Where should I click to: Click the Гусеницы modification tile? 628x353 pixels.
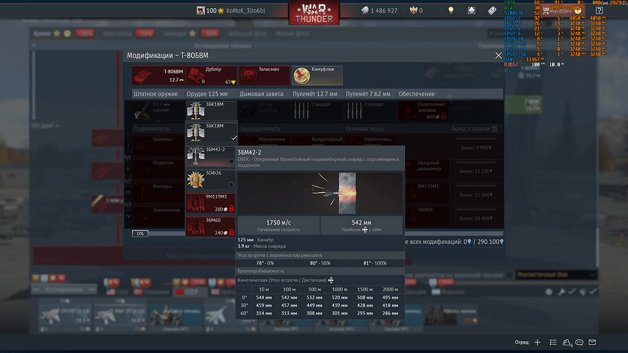(x=158, y=146)
